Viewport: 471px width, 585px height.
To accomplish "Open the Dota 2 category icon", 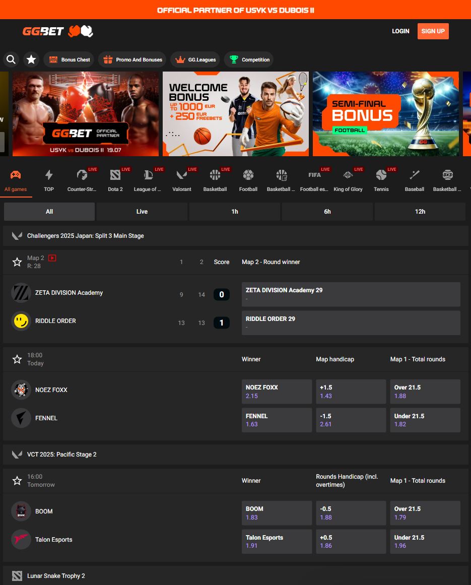I will click(x=115, y=175).
